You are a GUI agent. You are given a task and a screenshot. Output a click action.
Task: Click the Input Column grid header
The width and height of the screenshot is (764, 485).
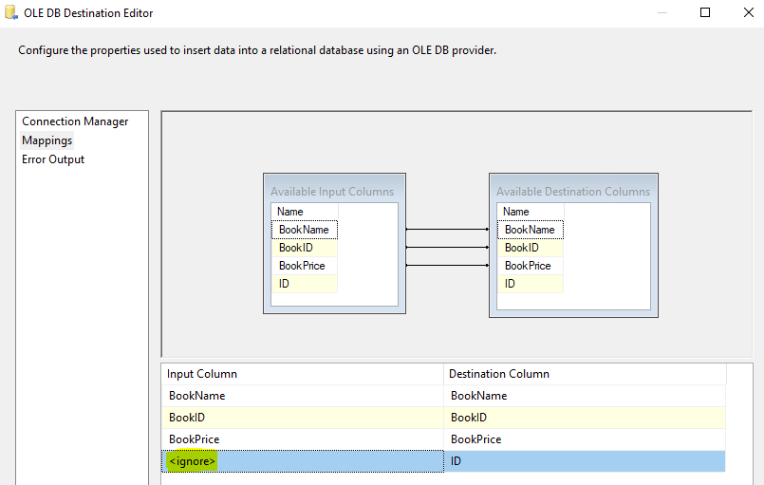(302, 374)
